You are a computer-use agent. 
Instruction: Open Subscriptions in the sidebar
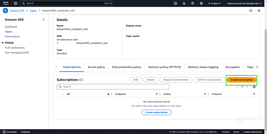click(x=12, y=36)
